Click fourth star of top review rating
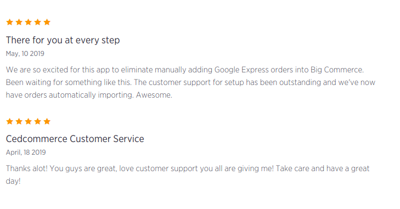The height and width of the screenshot is (209, 400). [x=37, y=22]
